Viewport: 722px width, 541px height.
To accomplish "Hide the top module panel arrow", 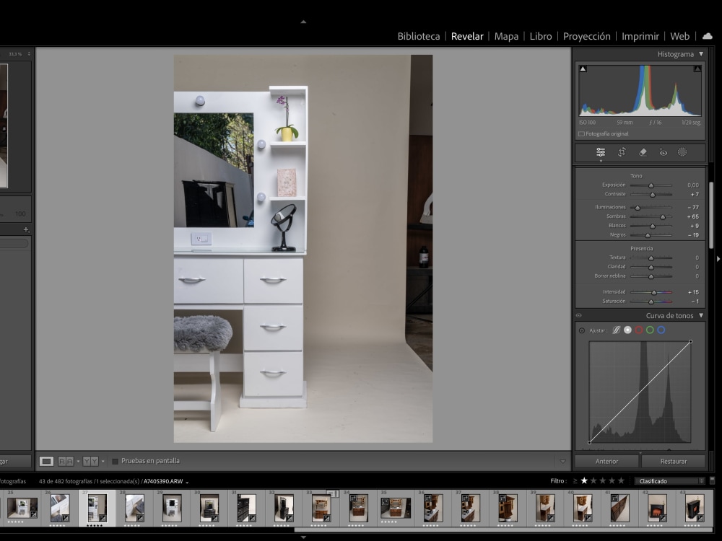I will (303, 22).
